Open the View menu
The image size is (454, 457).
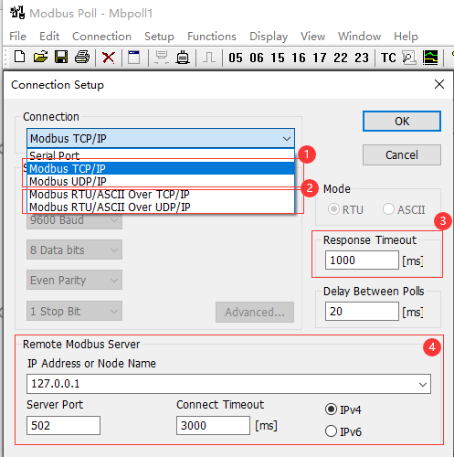tap(312, 37)
